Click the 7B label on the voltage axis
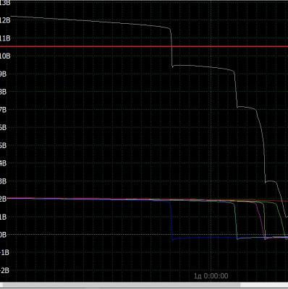The width and height of the screenshot is (288, 289). pos(3,110)
